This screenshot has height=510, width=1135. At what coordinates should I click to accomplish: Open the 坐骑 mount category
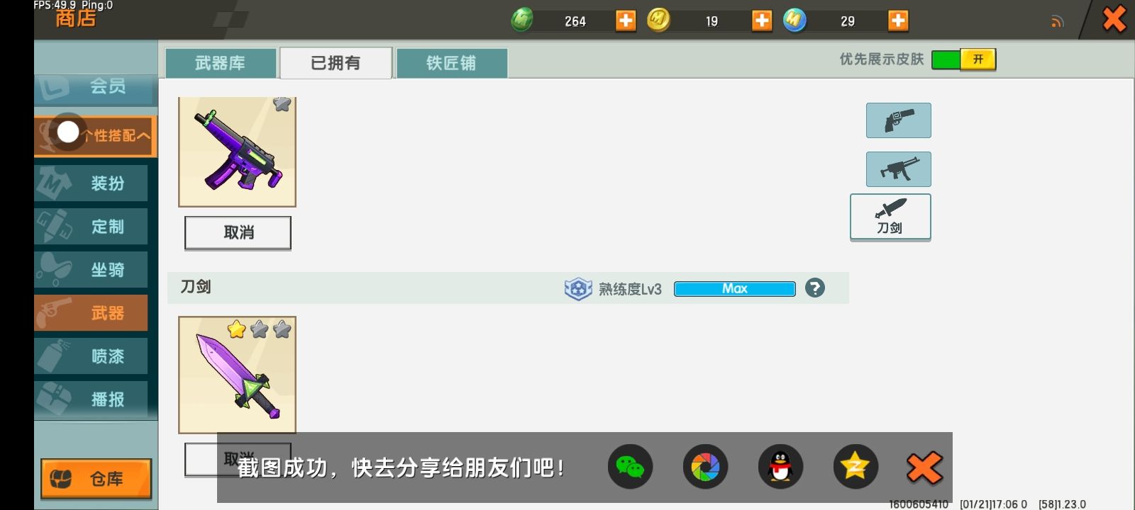(92, 270)
